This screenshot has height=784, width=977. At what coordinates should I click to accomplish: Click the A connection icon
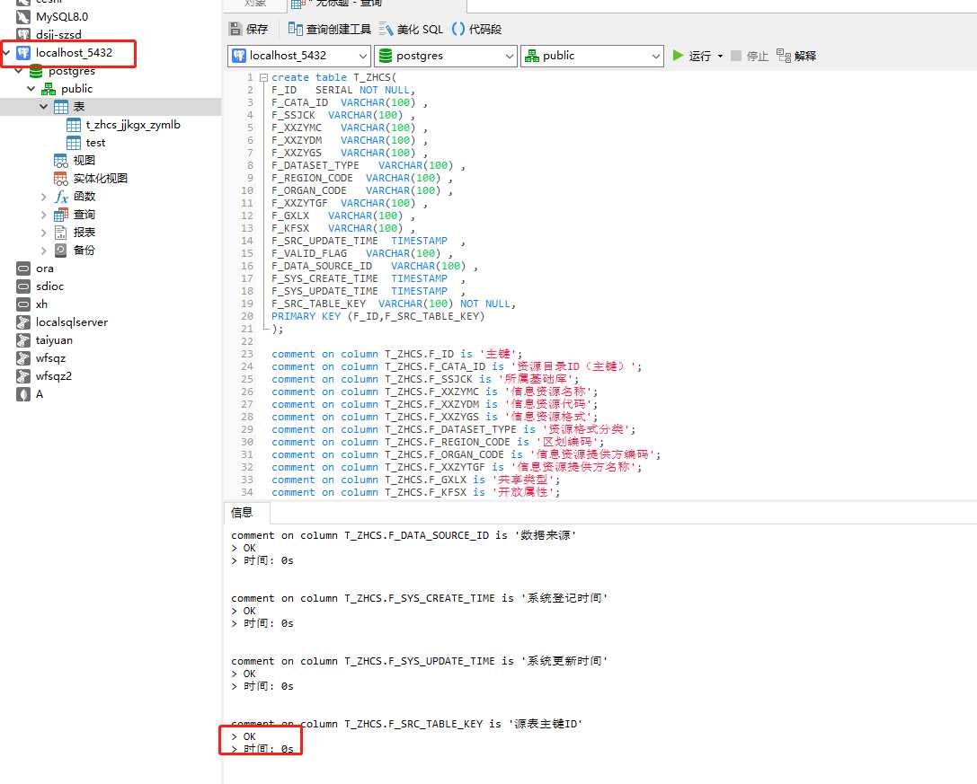click(x=23, y=395)
